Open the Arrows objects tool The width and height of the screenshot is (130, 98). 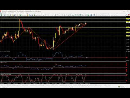(x=65, y=15)
